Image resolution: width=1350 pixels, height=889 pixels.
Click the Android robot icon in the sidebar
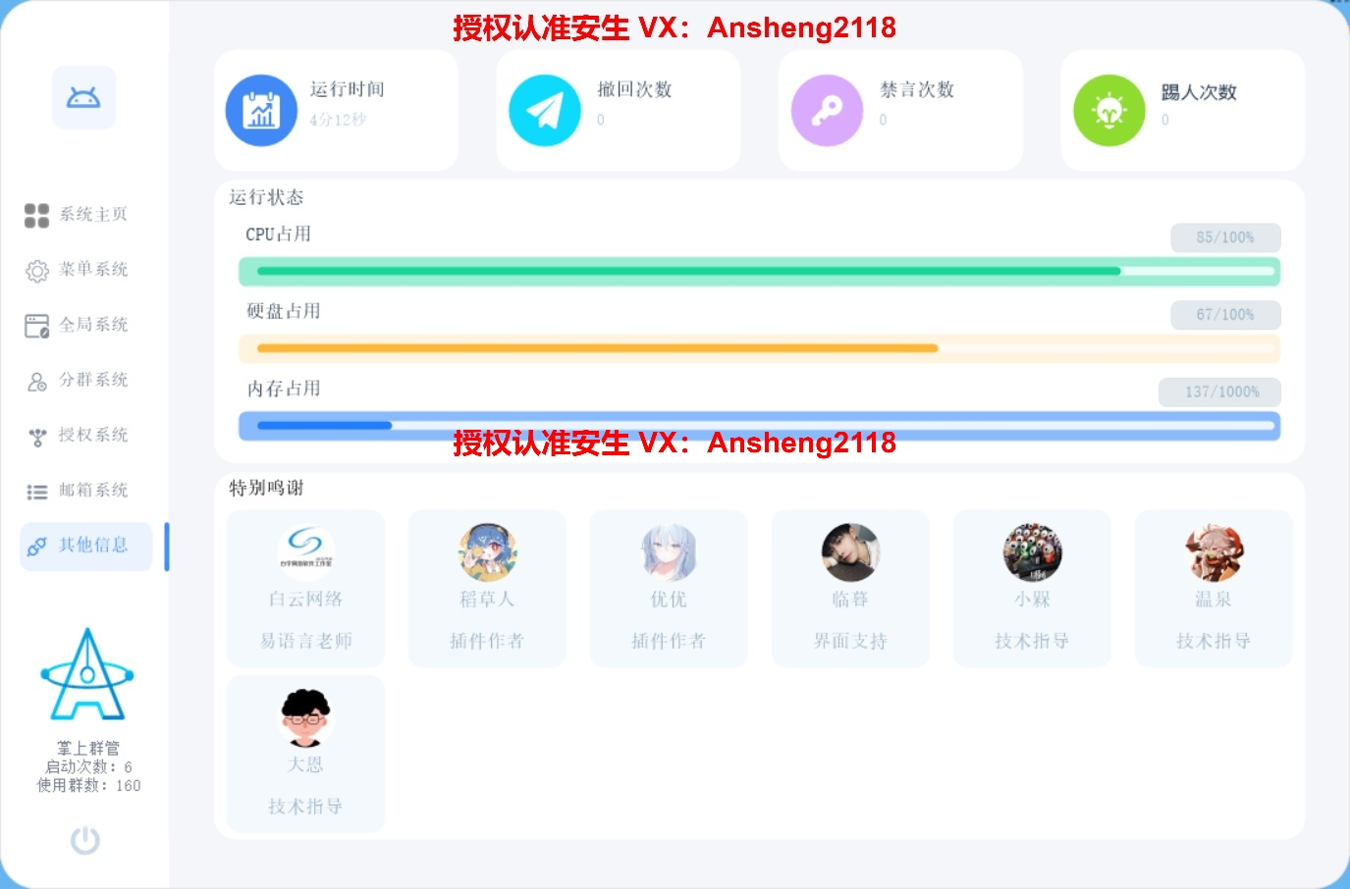(x=83, y=97)
